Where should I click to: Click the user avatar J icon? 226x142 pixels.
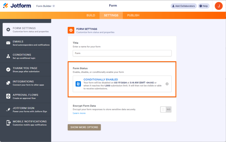pos(219,6)
